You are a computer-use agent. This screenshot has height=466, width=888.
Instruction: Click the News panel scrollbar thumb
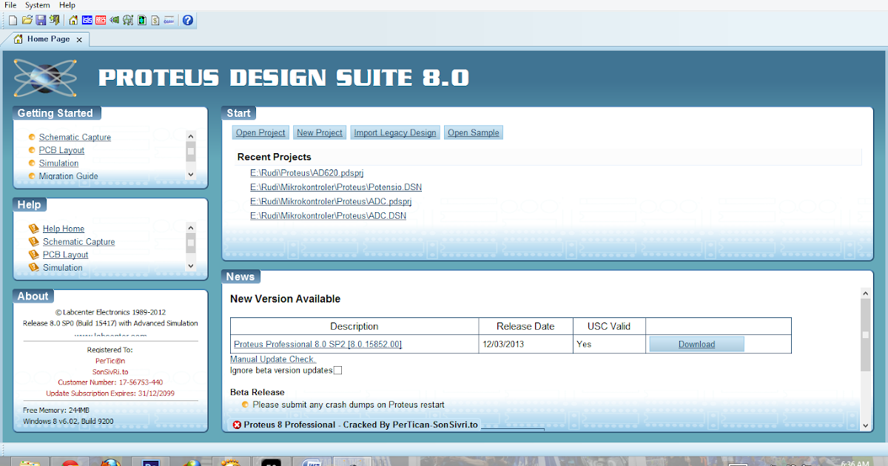(866, 335)
